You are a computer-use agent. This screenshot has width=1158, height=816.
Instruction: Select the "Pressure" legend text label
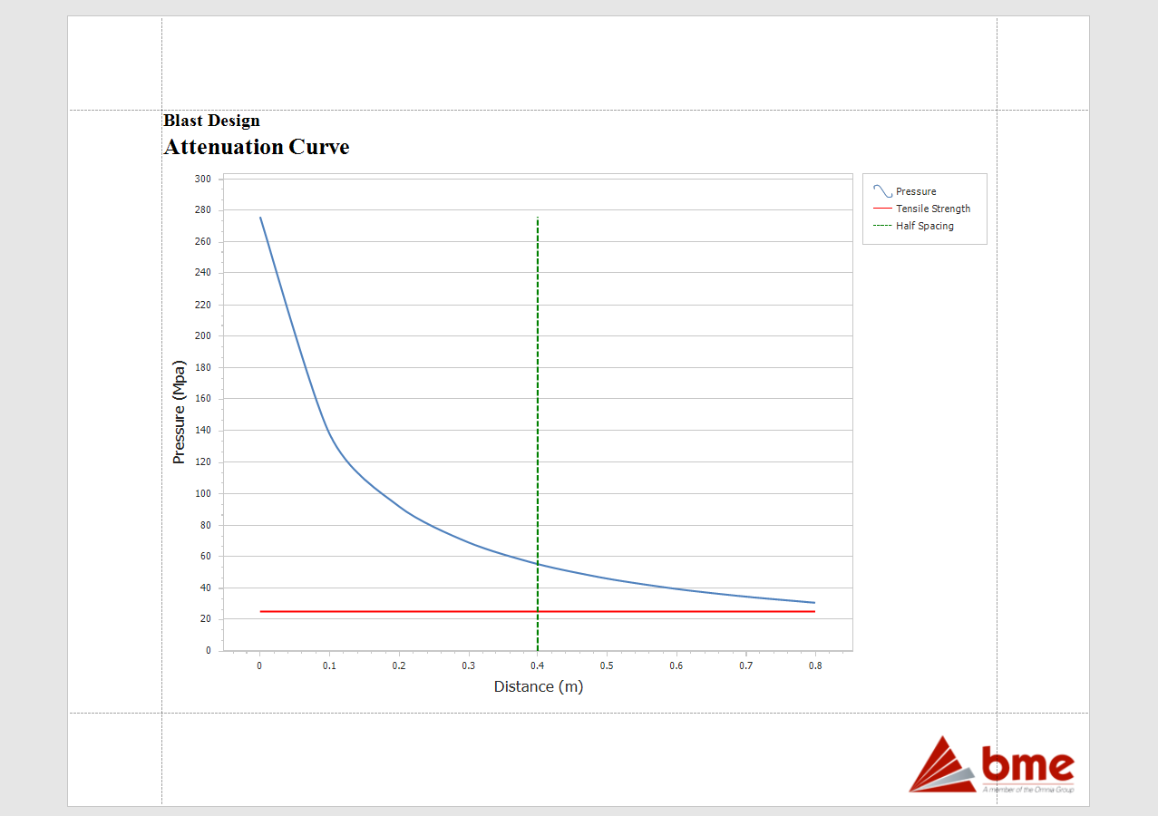coord(916,192)
